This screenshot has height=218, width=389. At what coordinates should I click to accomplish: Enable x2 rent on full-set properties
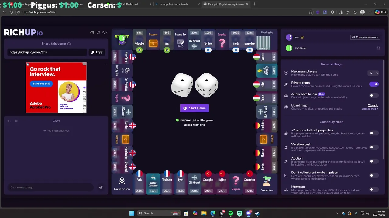pos(374,133)
